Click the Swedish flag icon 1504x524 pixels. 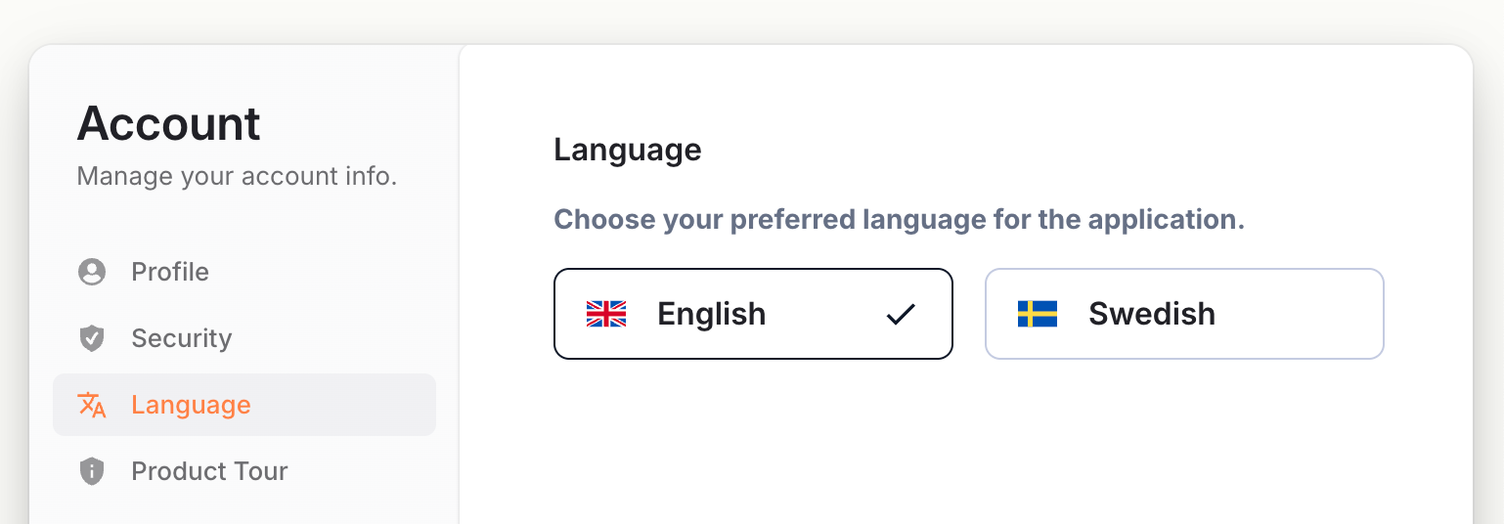[1038, 314]
